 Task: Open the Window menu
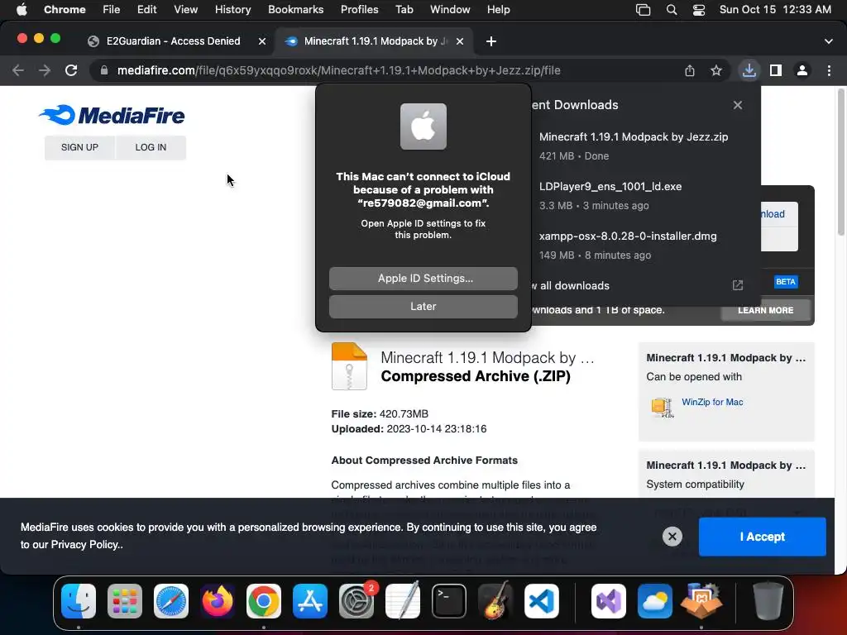click(450, 10)
